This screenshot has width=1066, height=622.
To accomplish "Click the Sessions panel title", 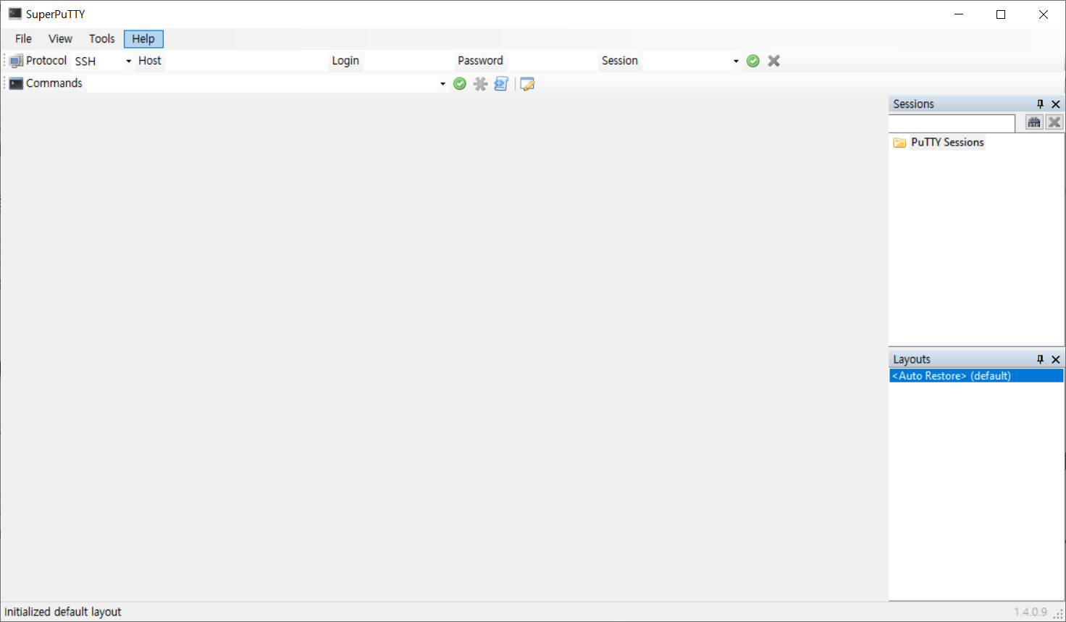I will tap(913, 104).
